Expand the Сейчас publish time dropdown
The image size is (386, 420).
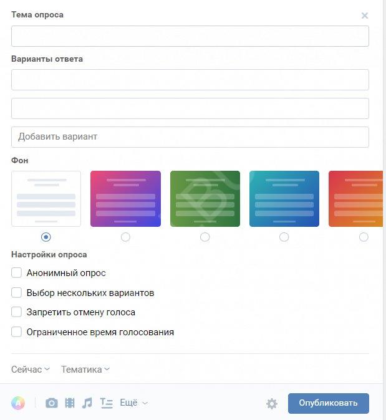[31, 370]
